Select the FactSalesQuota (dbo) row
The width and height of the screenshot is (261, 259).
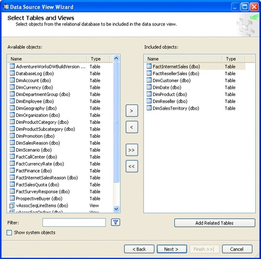coord(60,185)
